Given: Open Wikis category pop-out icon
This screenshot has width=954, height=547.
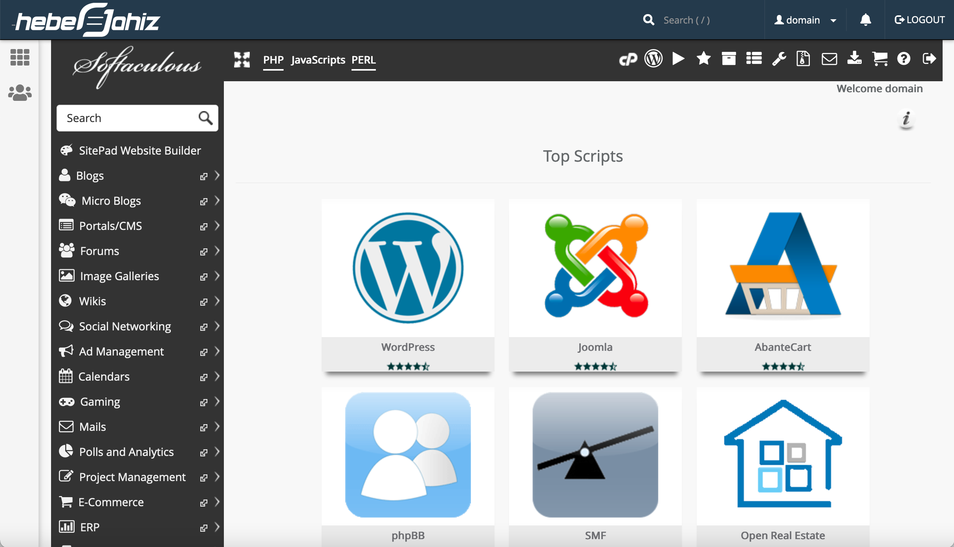Looking at the screenshot, I should pyautogui.click(x=203, y=302).
